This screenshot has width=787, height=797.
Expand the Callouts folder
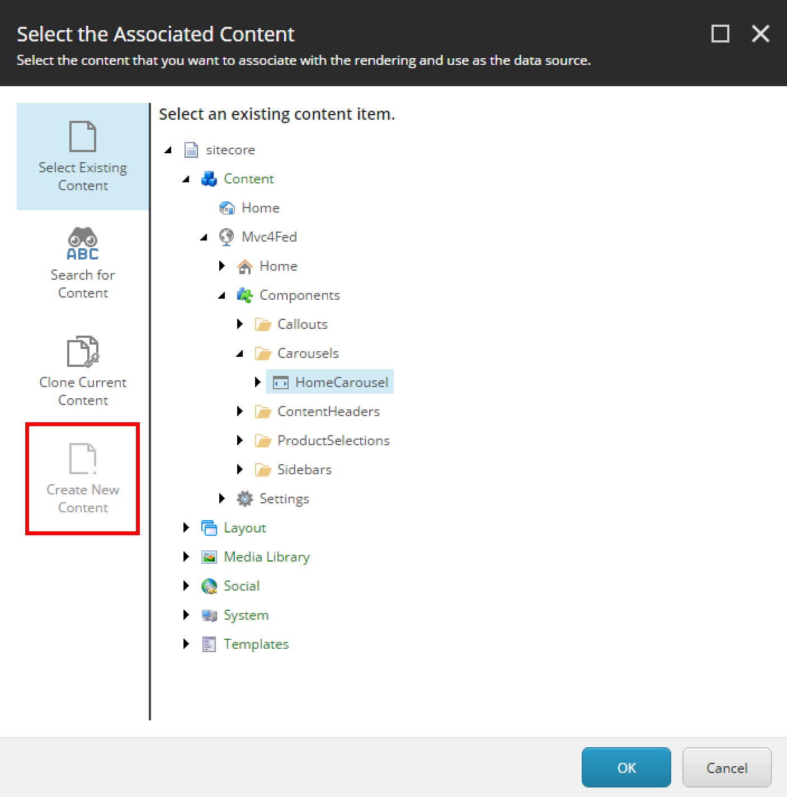pyautogui.click(x=240, y=324)
